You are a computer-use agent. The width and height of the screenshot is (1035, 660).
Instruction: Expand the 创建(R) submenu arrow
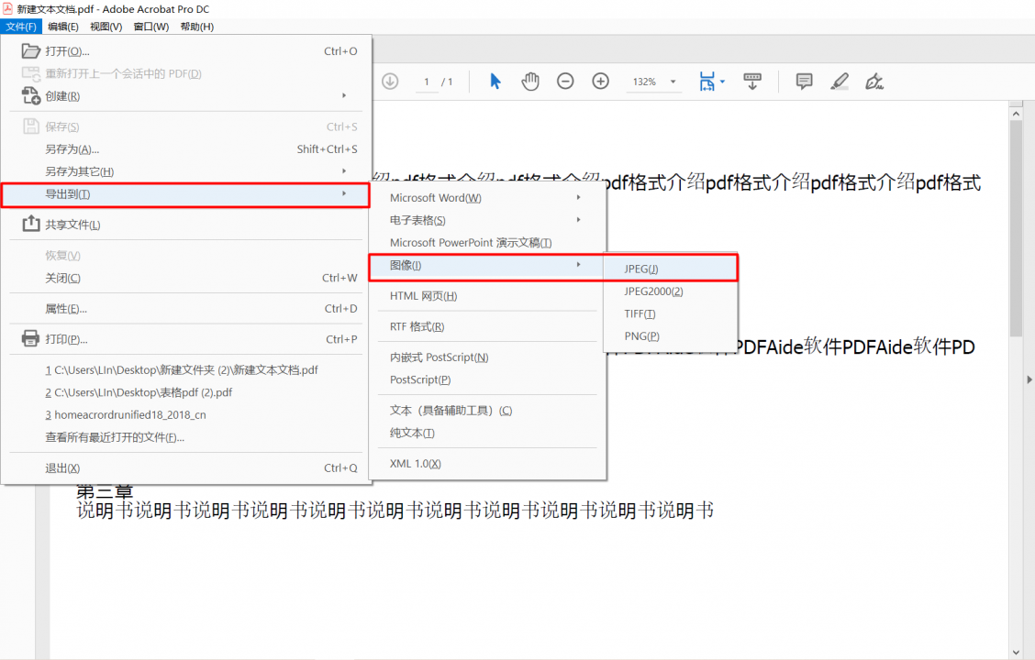point(344,95)
